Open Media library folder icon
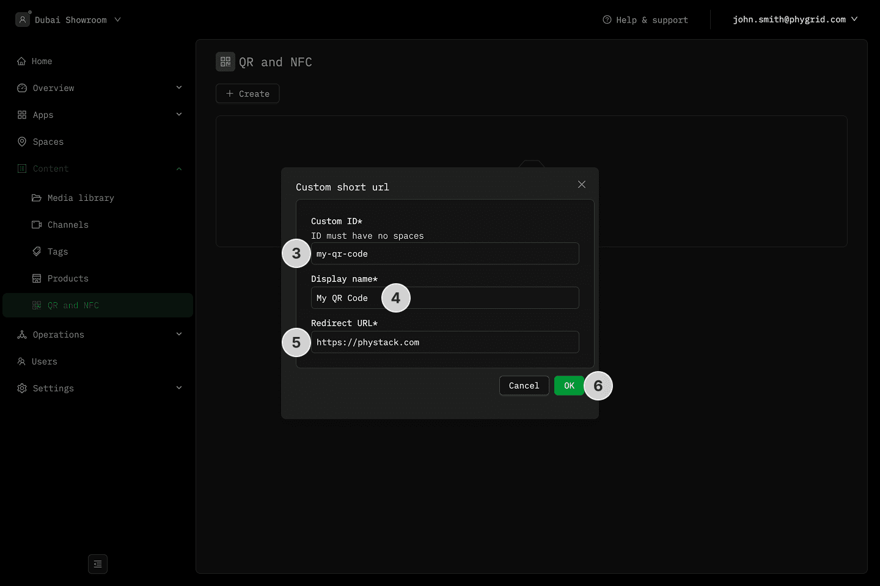The height and width of the screenshot is (586, 880). pyautogui.click(x=37, y=198)
